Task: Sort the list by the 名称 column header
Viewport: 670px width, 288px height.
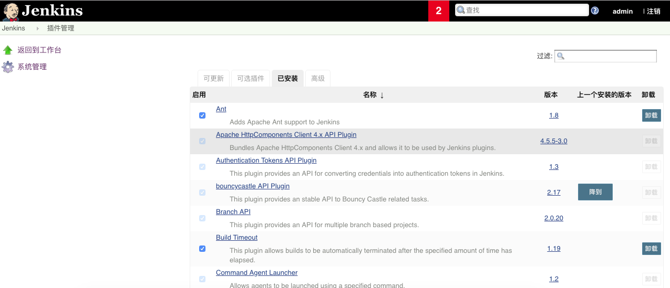Action: pos(374,95)
